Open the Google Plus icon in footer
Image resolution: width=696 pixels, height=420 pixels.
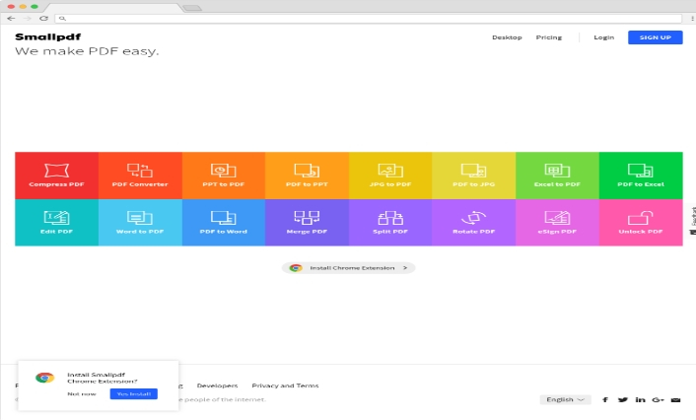point(658,399)
